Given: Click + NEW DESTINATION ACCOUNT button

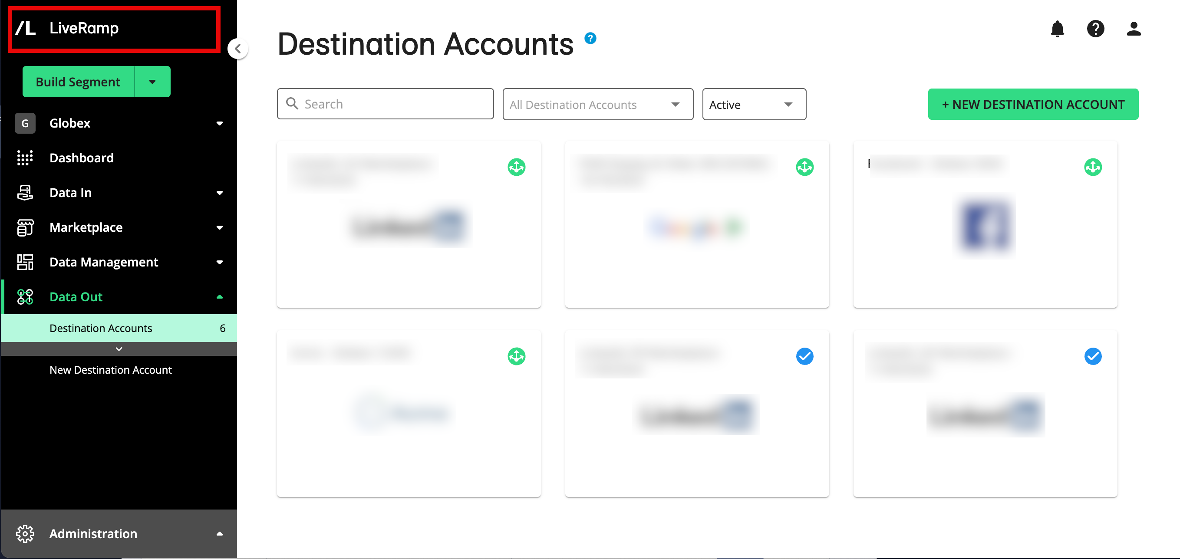Looking at the screenshot, I should coord(1033,105).
